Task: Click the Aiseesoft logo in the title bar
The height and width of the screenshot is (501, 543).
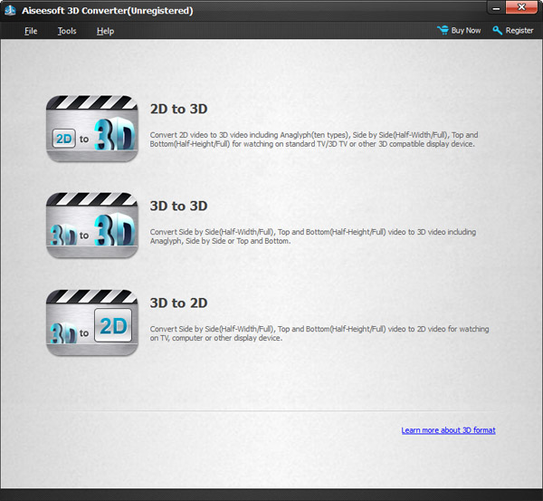Action: pos(9,8)
